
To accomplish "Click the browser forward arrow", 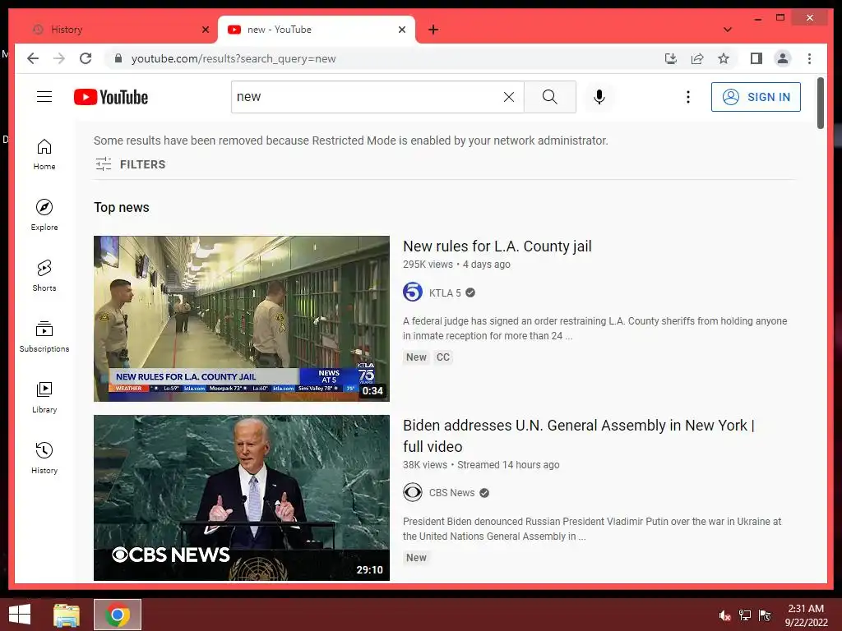I will click(59, 58).
